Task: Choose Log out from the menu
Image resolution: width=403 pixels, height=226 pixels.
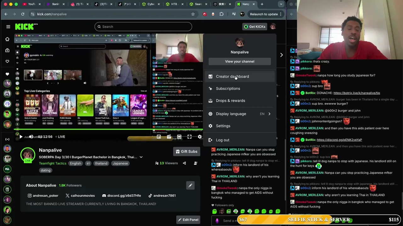Action: click(240, 140)
